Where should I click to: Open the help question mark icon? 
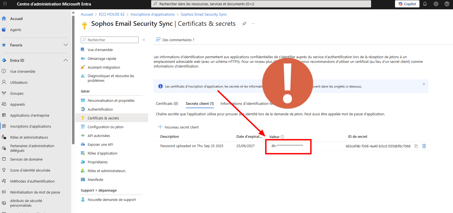tap(447, 4)
